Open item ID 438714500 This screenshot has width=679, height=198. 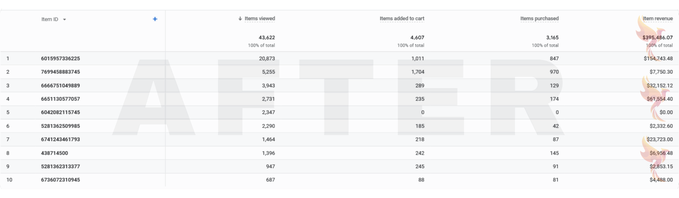pos(54,153)
